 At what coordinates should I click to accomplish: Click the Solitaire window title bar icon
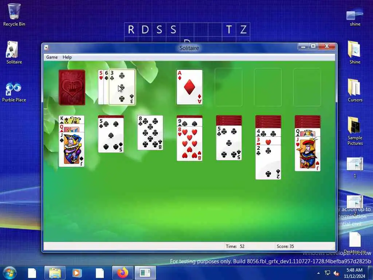[x=46, y=48]
